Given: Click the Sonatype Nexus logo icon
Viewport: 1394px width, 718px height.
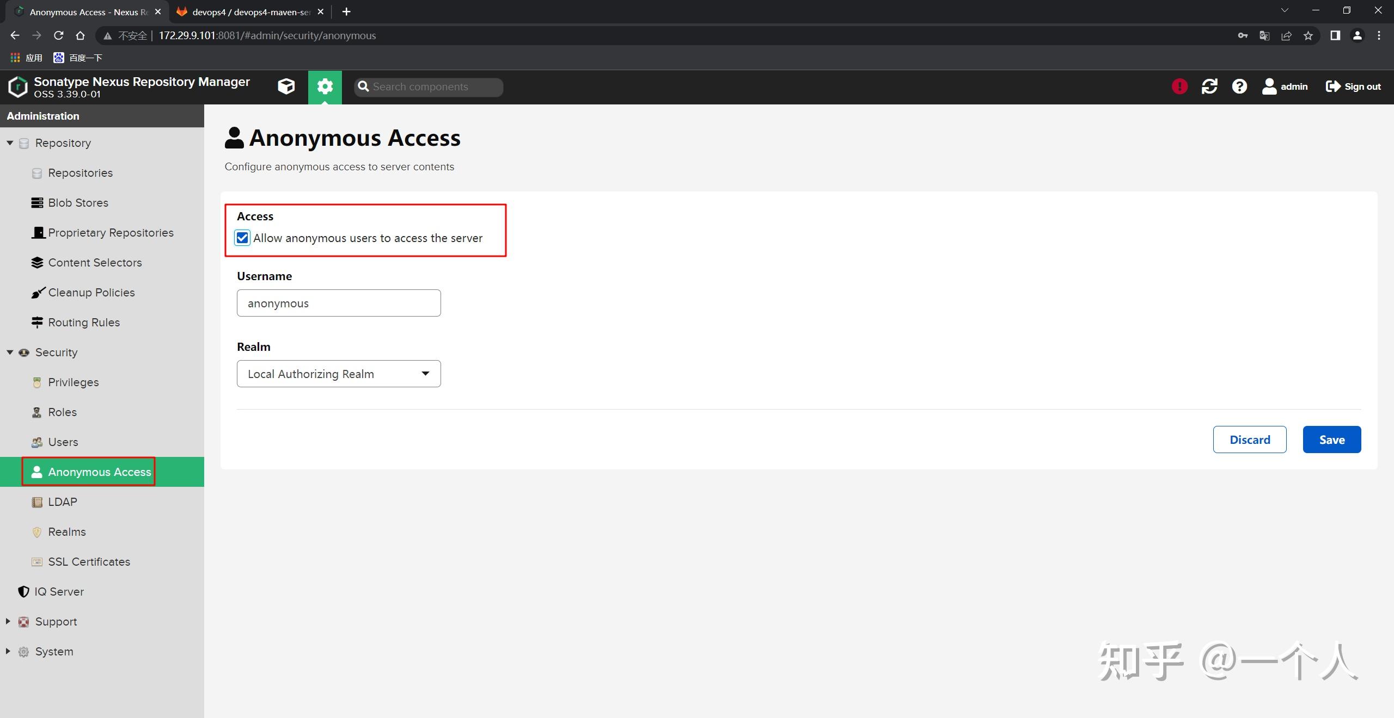Looking at the screenshot, I should pos(18,87).
